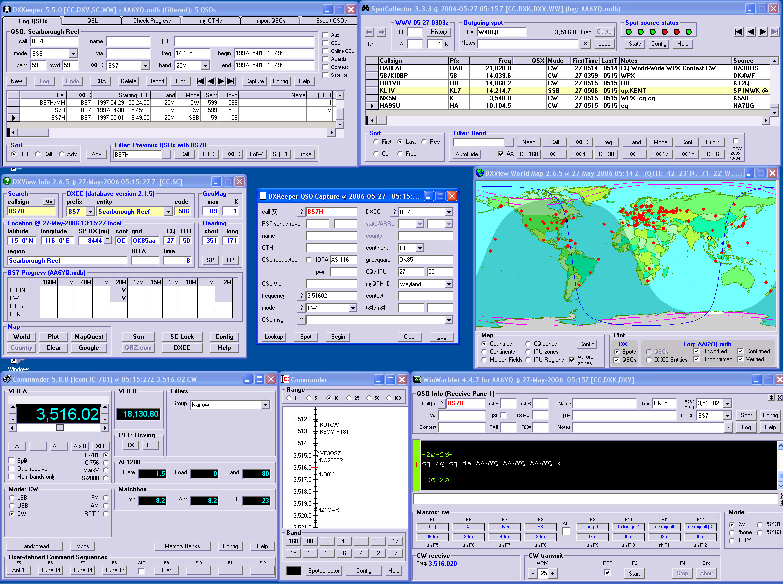This screenshot has height=584, width=783.
Task: Increase CW WPM with the + stepper
Action: coord(552,573)
